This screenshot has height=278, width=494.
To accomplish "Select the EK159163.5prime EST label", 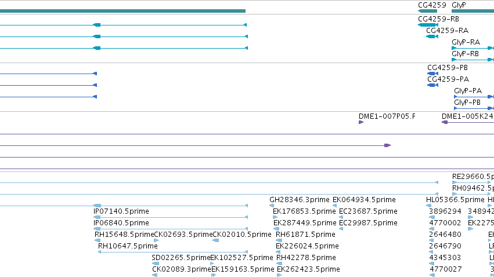I will (x=243, y=269).
